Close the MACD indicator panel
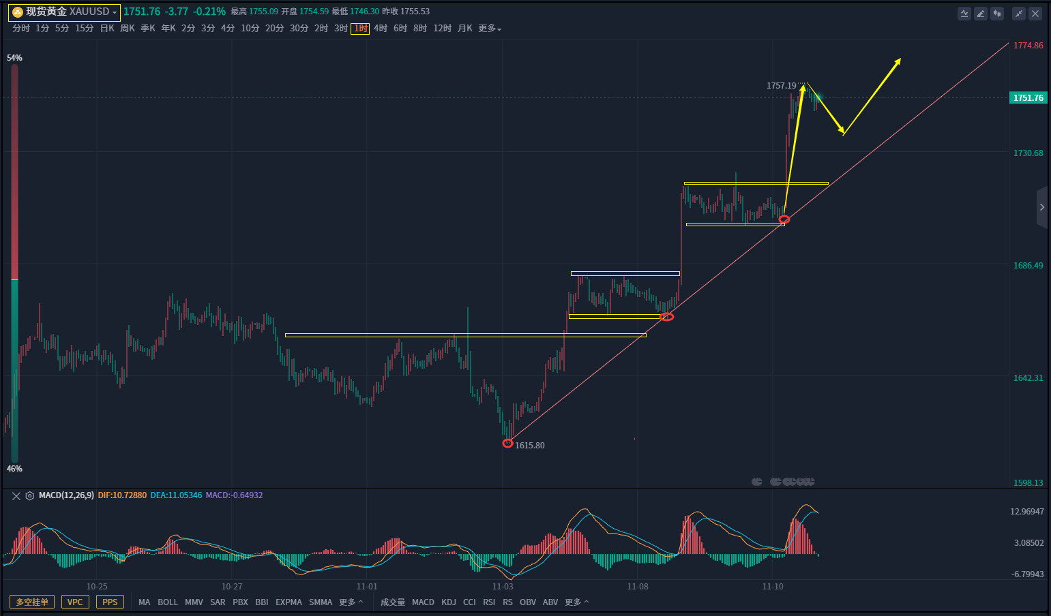1051x616 pixels. pos(16,496)
